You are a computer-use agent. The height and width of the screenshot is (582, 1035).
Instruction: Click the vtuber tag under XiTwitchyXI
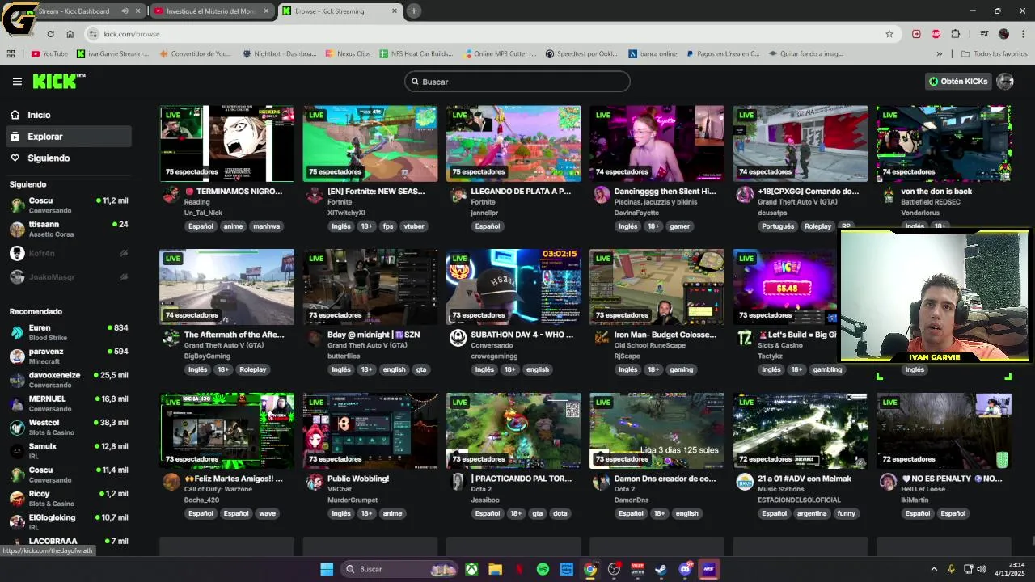click(x=414, y=226)
